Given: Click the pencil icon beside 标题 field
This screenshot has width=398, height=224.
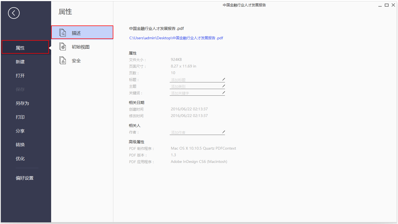Looking at the screenshot, I should [x=224, y=79].
